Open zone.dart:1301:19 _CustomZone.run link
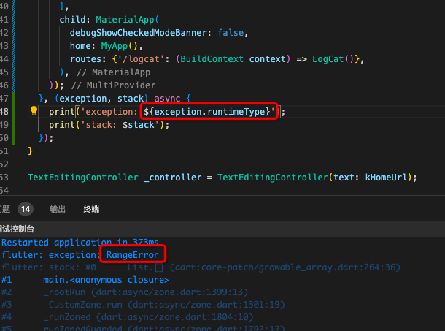The image size is (445, 331). [206, 305]
